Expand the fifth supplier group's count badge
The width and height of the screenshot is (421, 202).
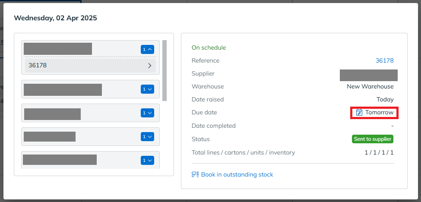[147, 160]
